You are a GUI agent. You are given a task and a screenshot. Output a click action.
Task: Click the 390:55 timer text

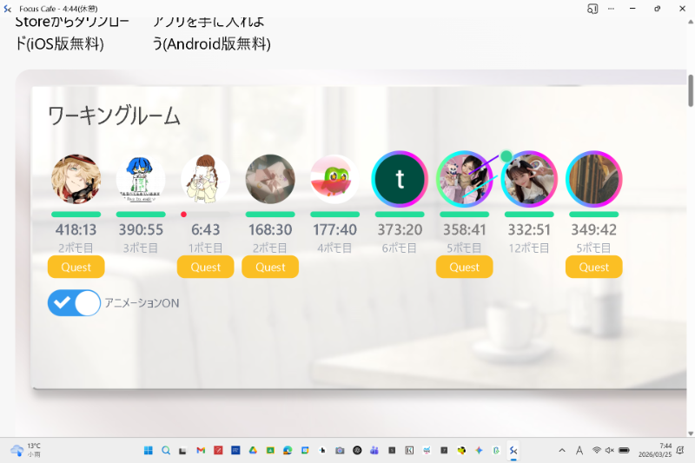coord(141,230)
